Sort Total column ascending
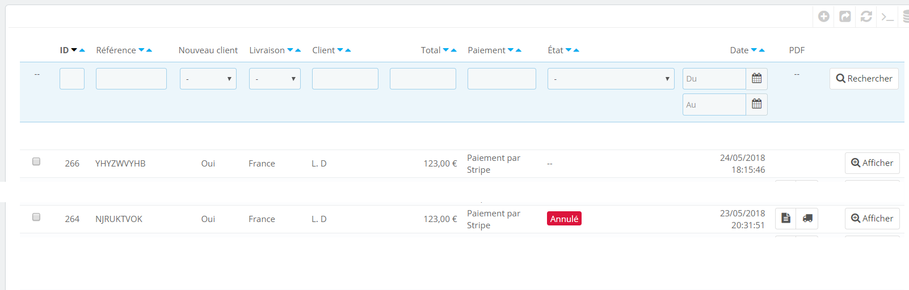This screenshot has width=909, height=290. pyautogui.click(x=454, y=50)
